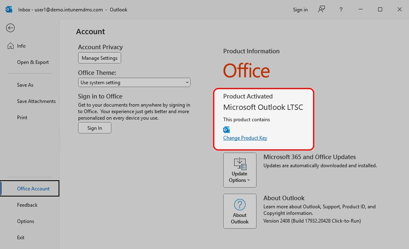
Task: Select the Office Account tab
Action: (30, 188)
